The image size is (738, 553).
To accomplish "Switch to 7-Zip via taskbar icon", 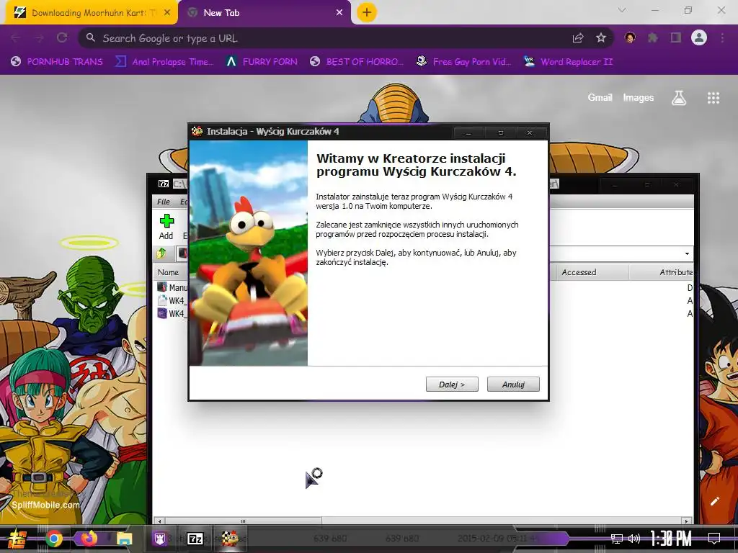I will [195, 539].
